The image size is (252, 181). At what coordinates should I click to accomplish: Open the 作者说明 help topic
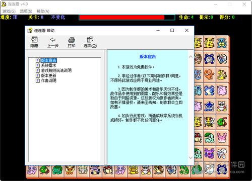click(48, 80)
